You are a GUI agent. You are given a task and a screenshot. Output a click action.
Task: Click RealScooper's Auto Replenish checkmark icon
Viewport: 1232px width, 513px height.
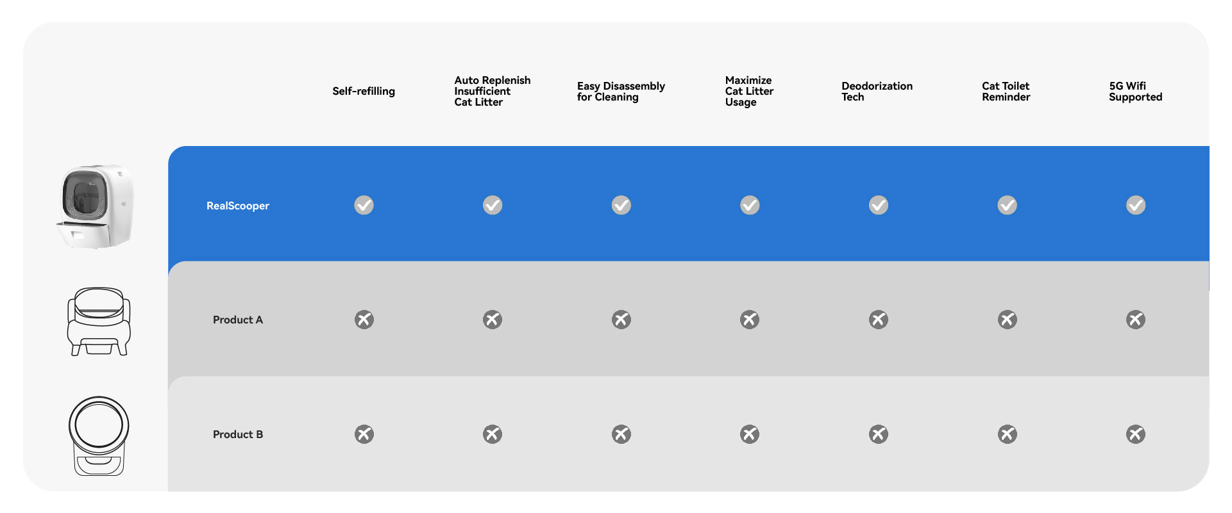(493, 205)
